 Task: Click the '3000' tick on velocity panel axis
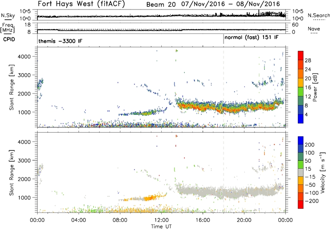[24, 160]
